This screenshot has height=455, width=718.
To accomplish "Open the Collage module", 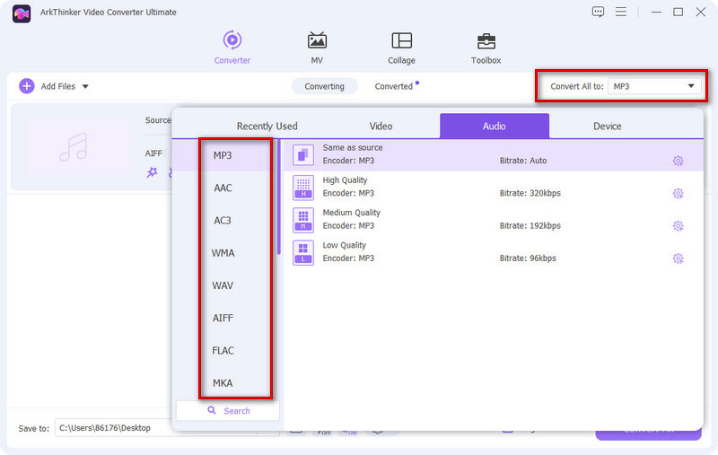I will click(401, 48).
